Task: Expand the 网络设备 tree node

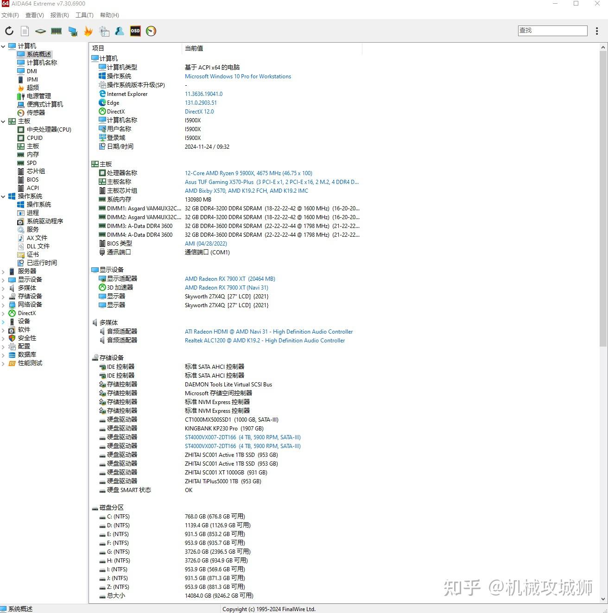Action: tap(3, 305)
